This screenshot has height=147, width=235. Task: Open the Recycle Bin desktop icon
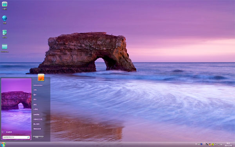[x=4, y=34]
